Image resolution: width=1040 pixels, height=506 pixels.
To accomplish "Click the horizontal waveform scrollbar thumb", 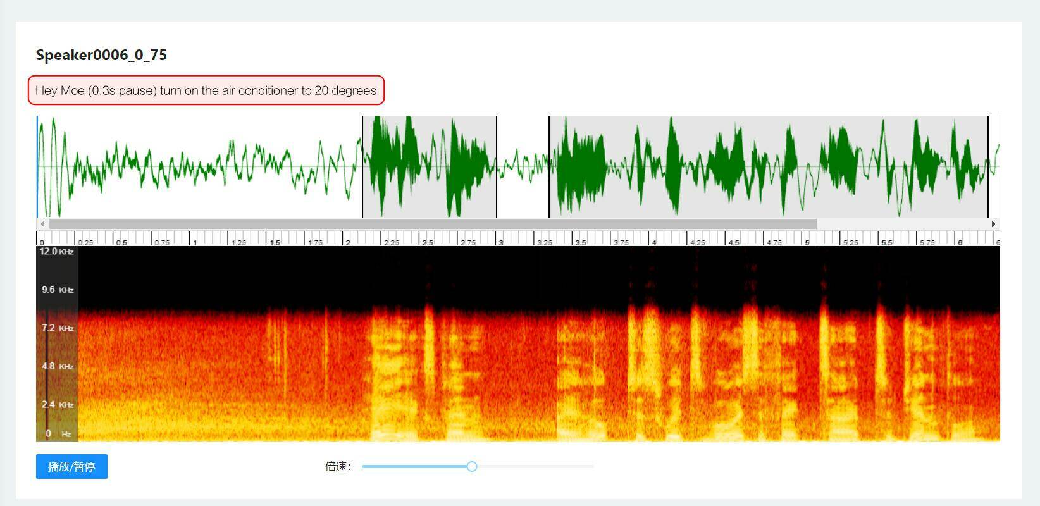I will tap(433, 224).
